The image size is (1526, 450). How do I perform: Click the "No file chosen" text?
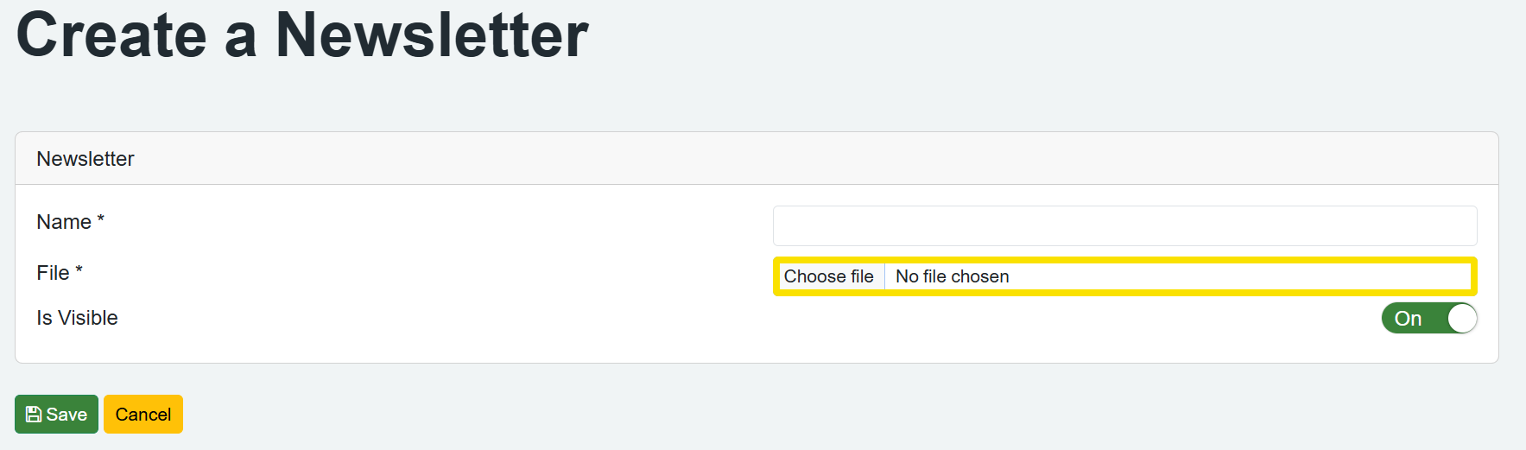(x=952, y=276)
